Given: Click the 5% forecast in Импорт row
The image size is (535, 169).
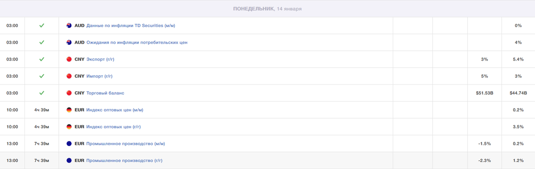Looking at the screenshot, I should [x=485, y=76].
